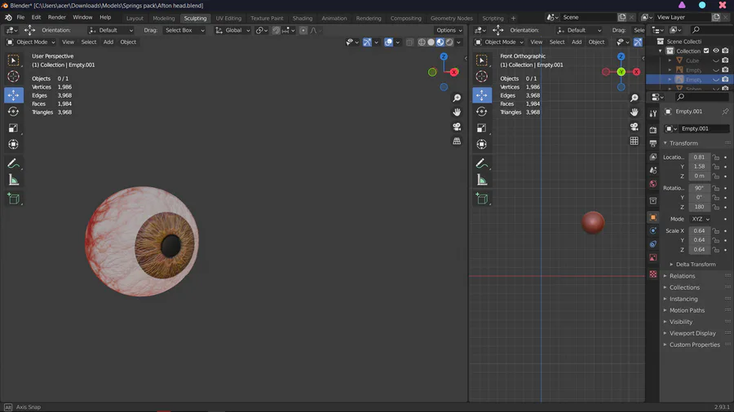
Task: Activate the Scale tool in left viewport
Action: coord(13,128)
